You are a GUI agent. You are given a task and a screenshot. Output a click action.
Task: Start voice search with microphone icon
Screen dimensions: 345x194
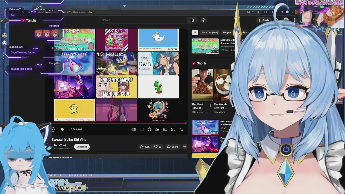[x=203, y=20]
